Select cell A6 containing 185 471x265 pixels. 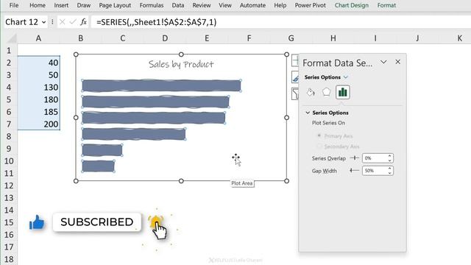tap(39, 112)
